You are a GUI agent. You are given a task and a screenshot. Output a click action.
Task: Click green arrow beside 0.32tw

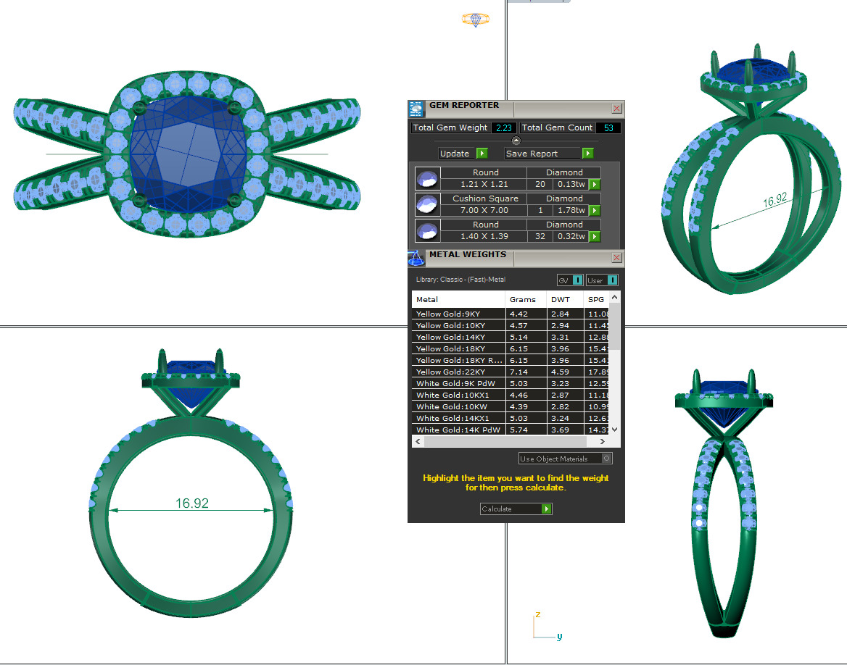point(595,236)
